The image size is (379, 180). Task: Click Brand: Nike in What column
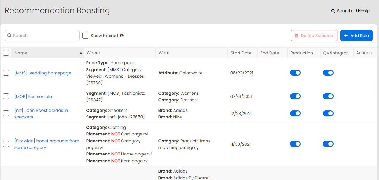click(x=170, y=117)
